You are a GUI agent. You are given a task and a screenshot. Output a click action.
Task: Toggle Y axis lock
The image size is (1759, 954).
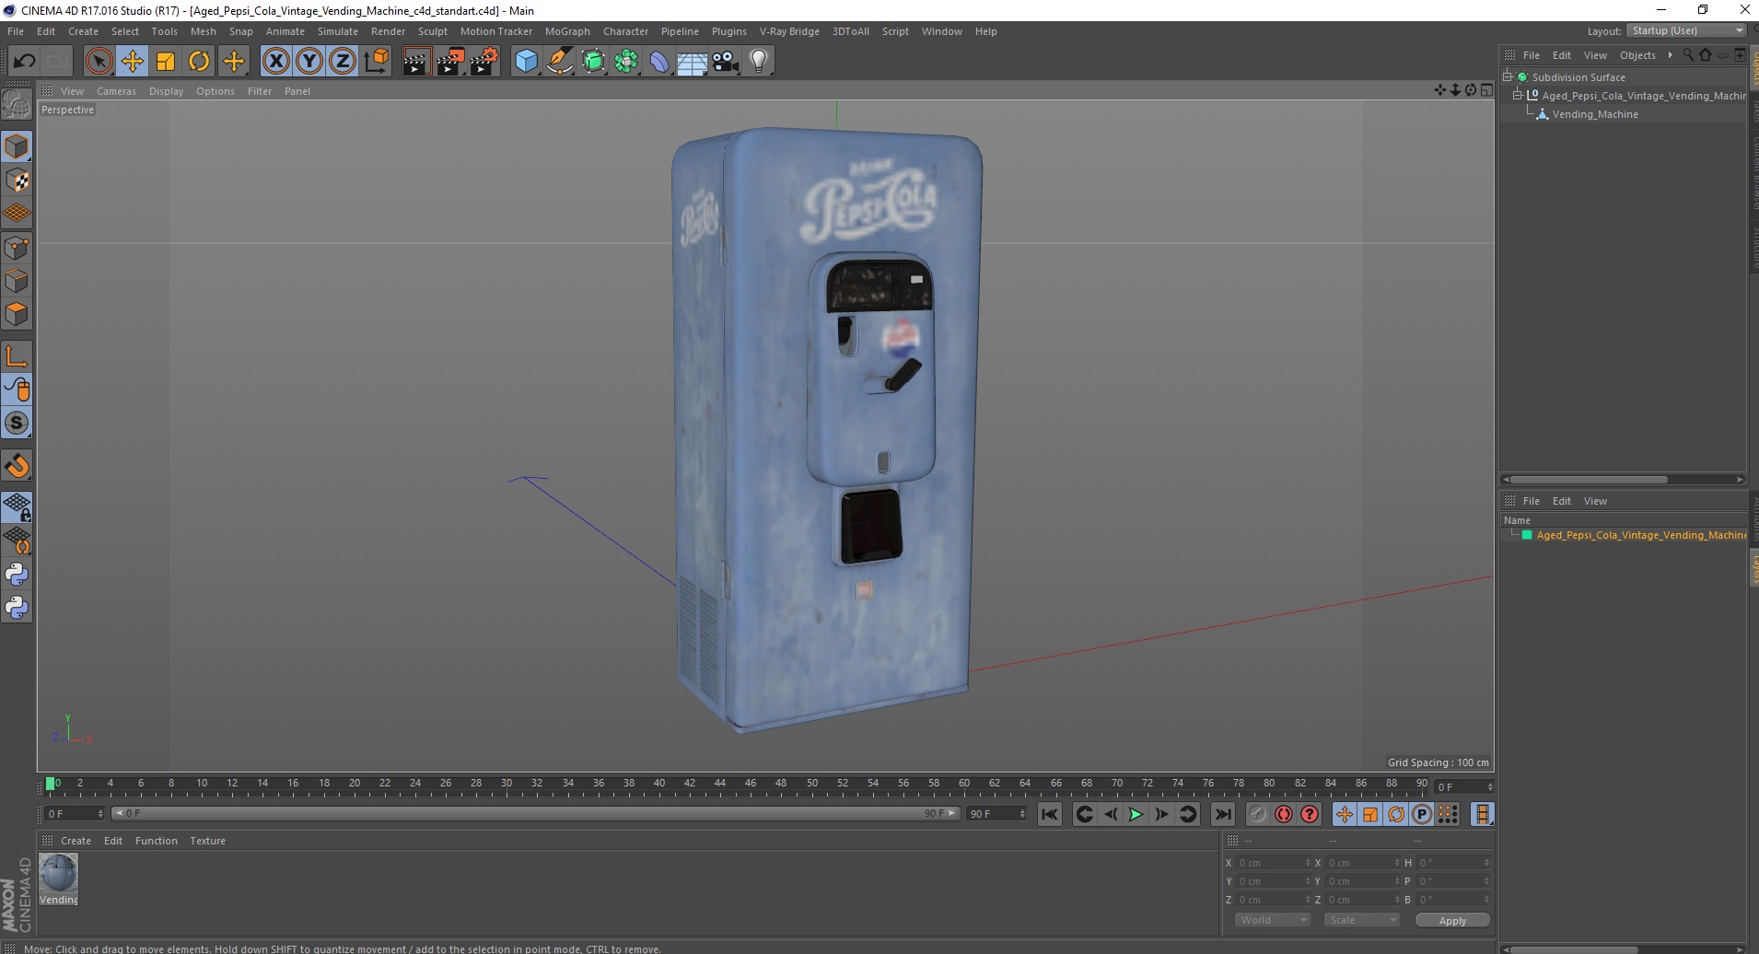[x=309, y=61]
